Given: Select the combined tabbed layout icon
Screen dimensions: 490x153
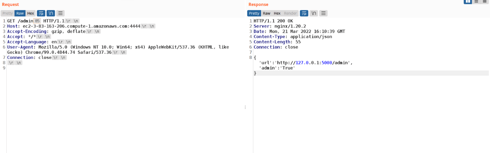Looking at the screenshot, I should pos(484,2).
